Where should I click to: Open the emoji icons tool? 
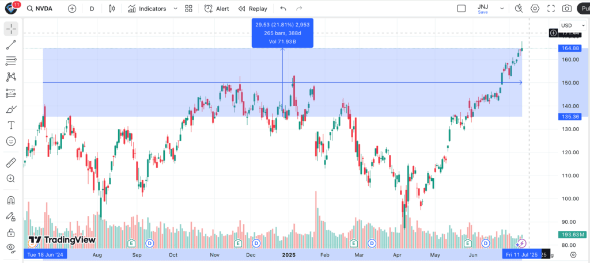(11, 141)
